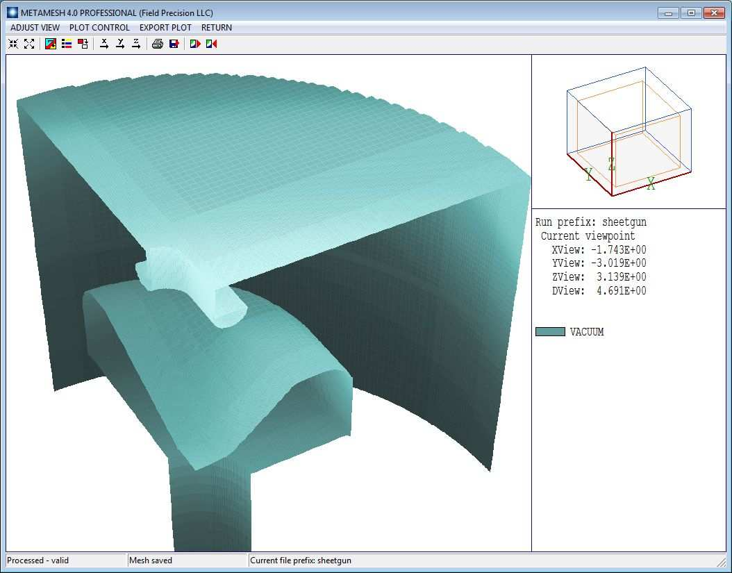Set view along the Y axis
The width and height of the screenshot is (732, 573).
[120, 44]
